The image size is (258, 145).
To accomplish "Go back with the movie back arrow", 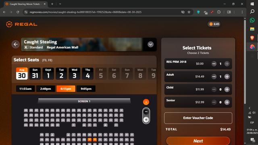I will (x=16, y=44).
